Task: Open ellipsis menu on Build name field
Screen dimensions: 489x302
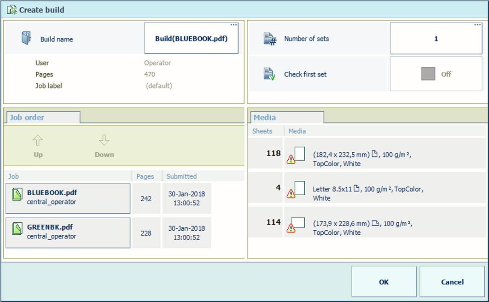Action: 233,25
